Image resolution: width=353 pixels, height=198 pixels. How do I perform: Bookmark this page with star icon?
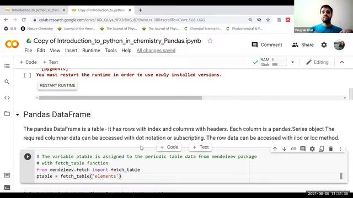pos(268,20)
